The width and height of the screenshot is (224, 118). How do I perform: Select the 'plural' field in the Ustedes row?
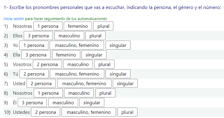pyautogui.click(x=127, y=112)
